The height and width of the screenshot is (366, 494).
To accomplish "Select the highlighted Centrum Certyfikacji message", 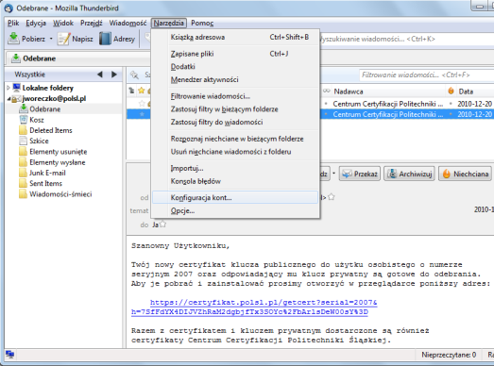I will pyautogui.click(x=388, y=114).
